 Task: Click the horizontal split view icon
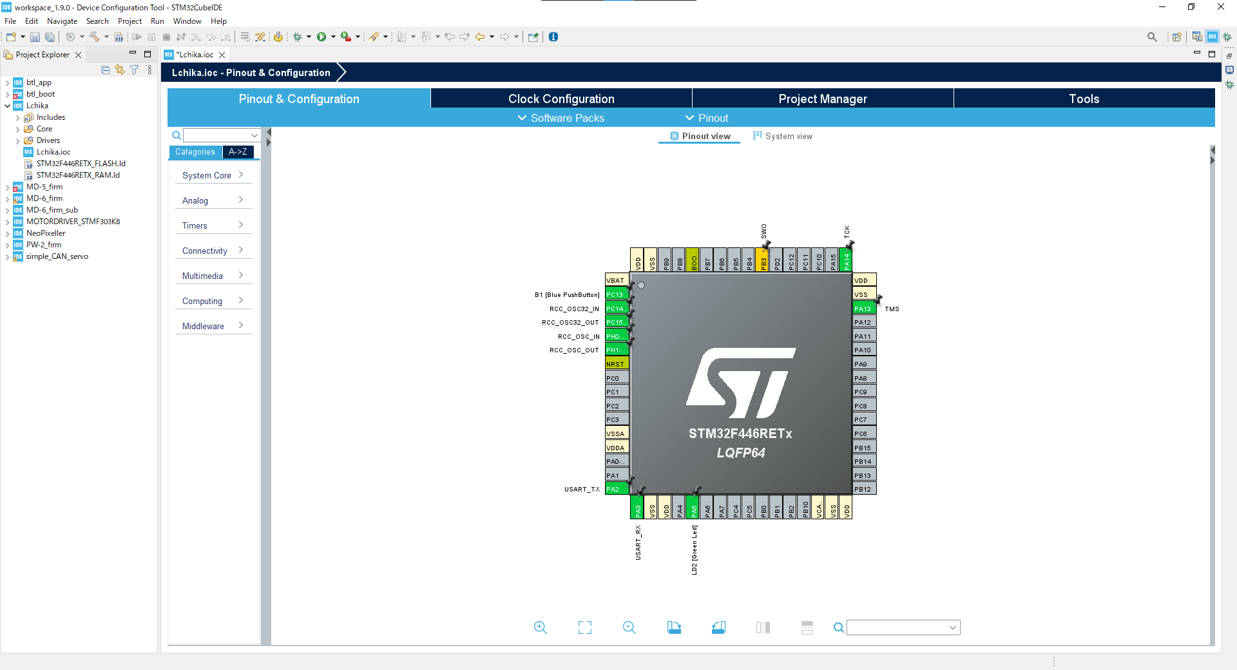pyautogui.click(x=807, y=627)
